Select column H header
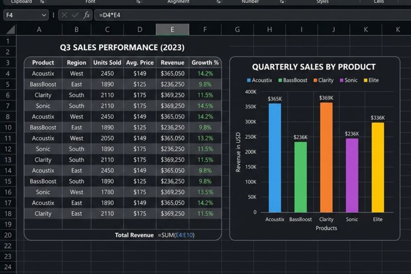Image resolution: width=411 pixels, height=274 pixels. tap(269, 30)
